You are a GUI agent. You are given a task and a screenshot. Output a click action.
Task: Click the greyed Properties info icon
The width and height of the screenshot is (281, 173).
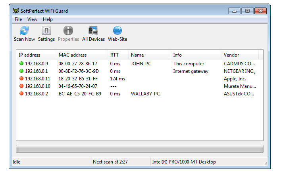tap(68, 30)
